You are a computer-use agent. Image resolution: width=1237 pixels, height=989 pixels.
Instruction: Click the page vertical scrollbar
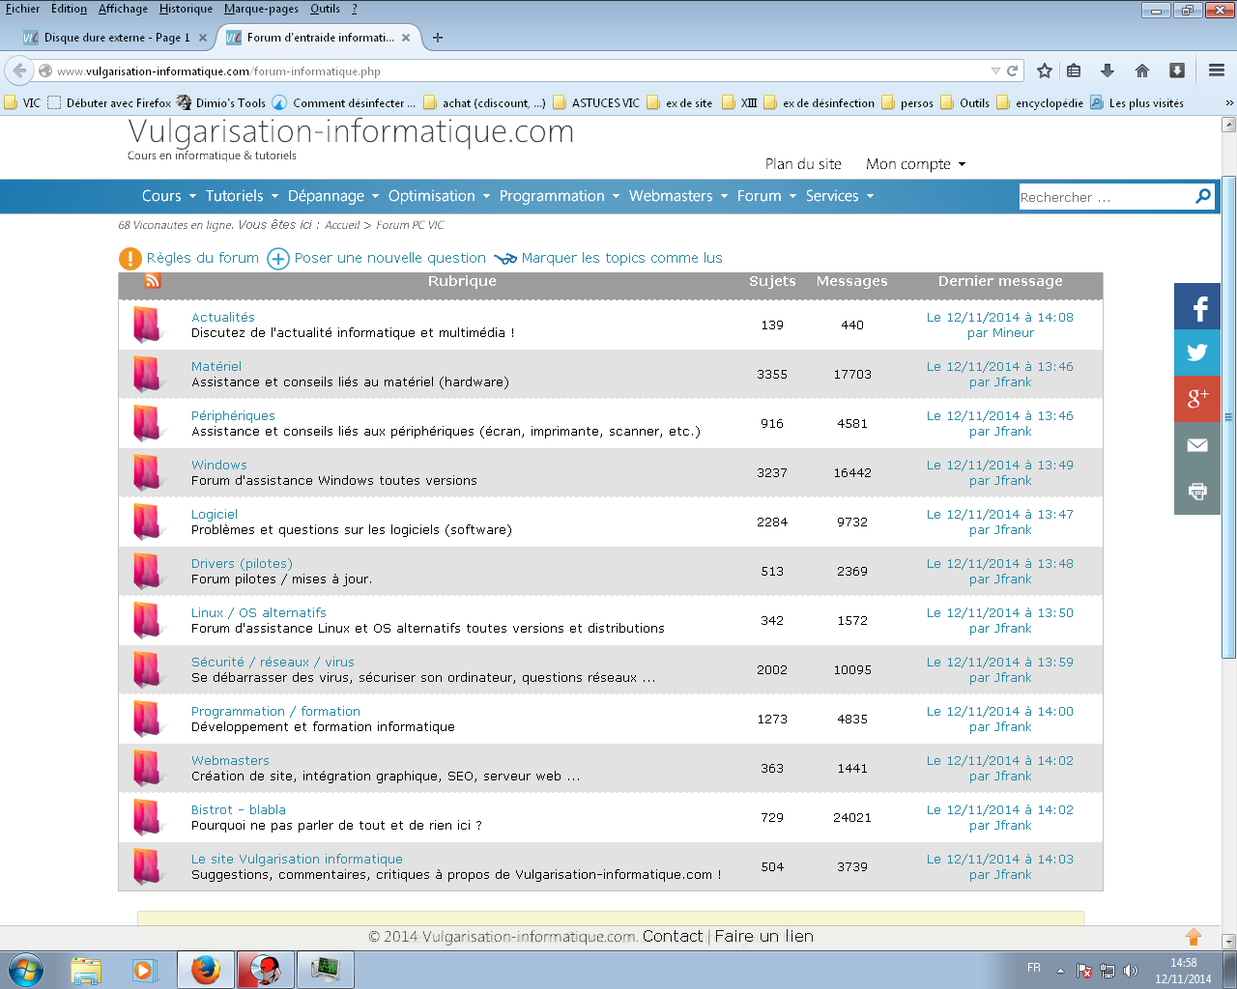(x=1228, y=415)
